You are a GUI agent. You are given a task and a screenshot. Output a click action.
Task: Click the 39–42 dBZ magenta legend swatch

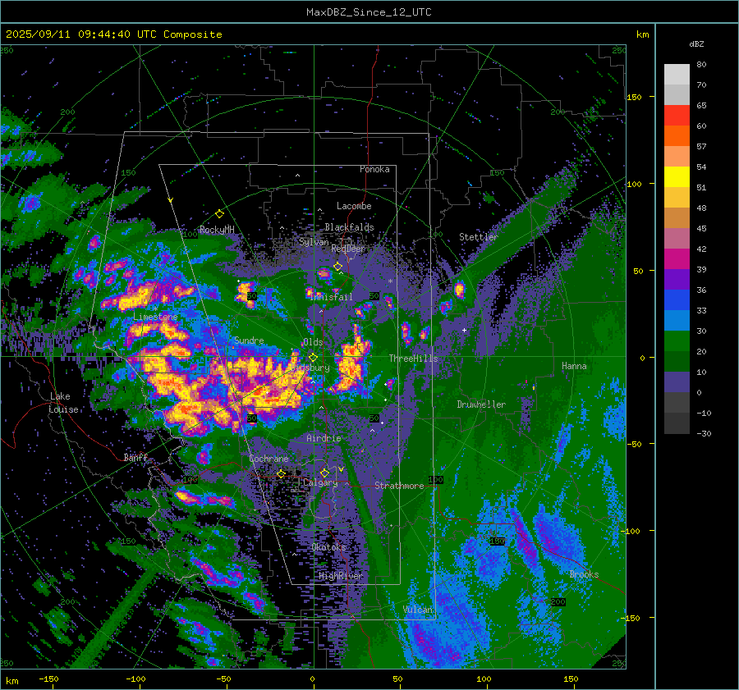coord(677,258)
